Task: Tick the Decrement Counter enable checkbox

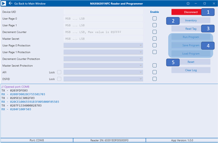Action: 155,32
